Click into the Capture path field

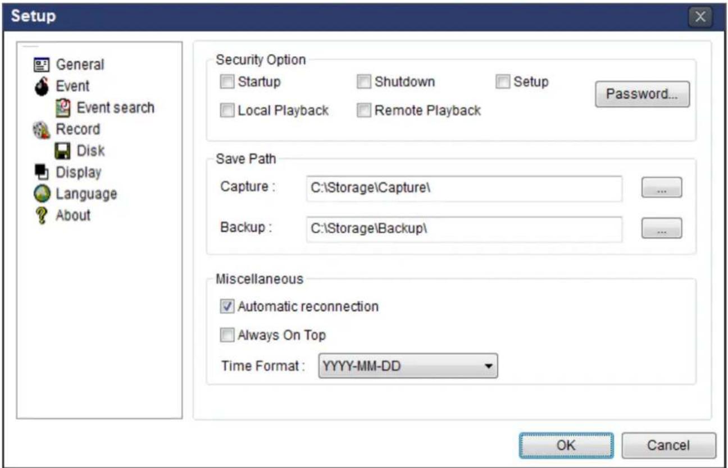click(464, 189)
